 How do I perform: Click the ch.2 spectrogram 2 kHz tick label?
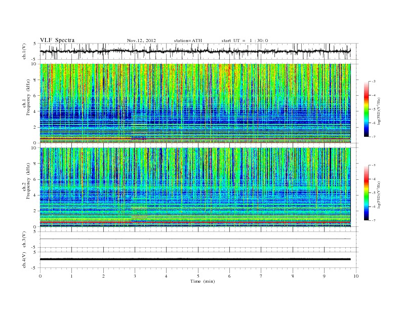pos(35,211)
